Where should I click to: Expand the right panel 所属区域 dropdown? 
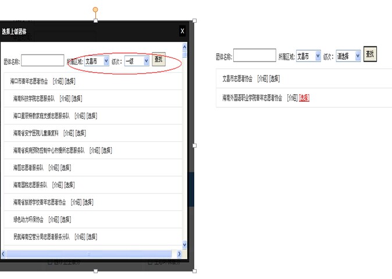308,56
